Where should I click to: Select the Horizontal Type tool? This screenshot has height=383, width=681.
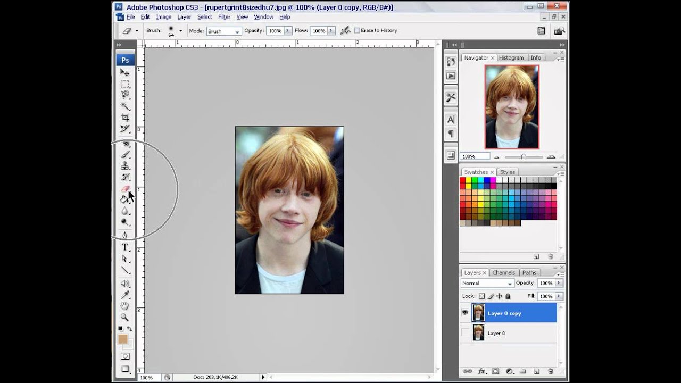[125, 247]
